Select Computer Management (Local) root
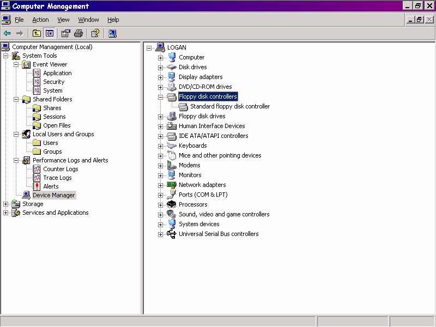Screen dimensions: 436x327 click(52, 47)
